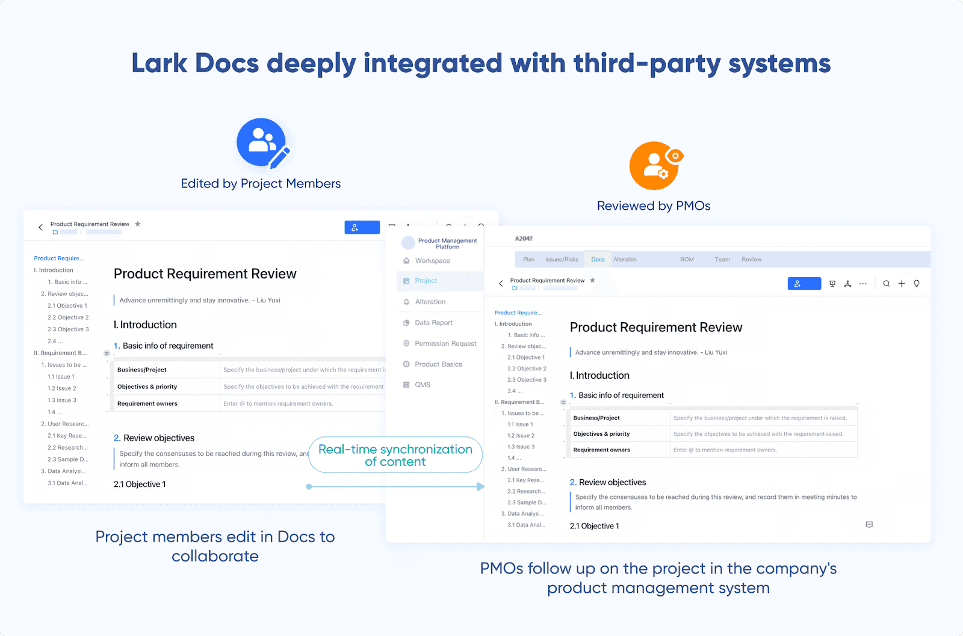Click the blue Share button
Screen dimensions: 963x636
(x=804, y=283)
